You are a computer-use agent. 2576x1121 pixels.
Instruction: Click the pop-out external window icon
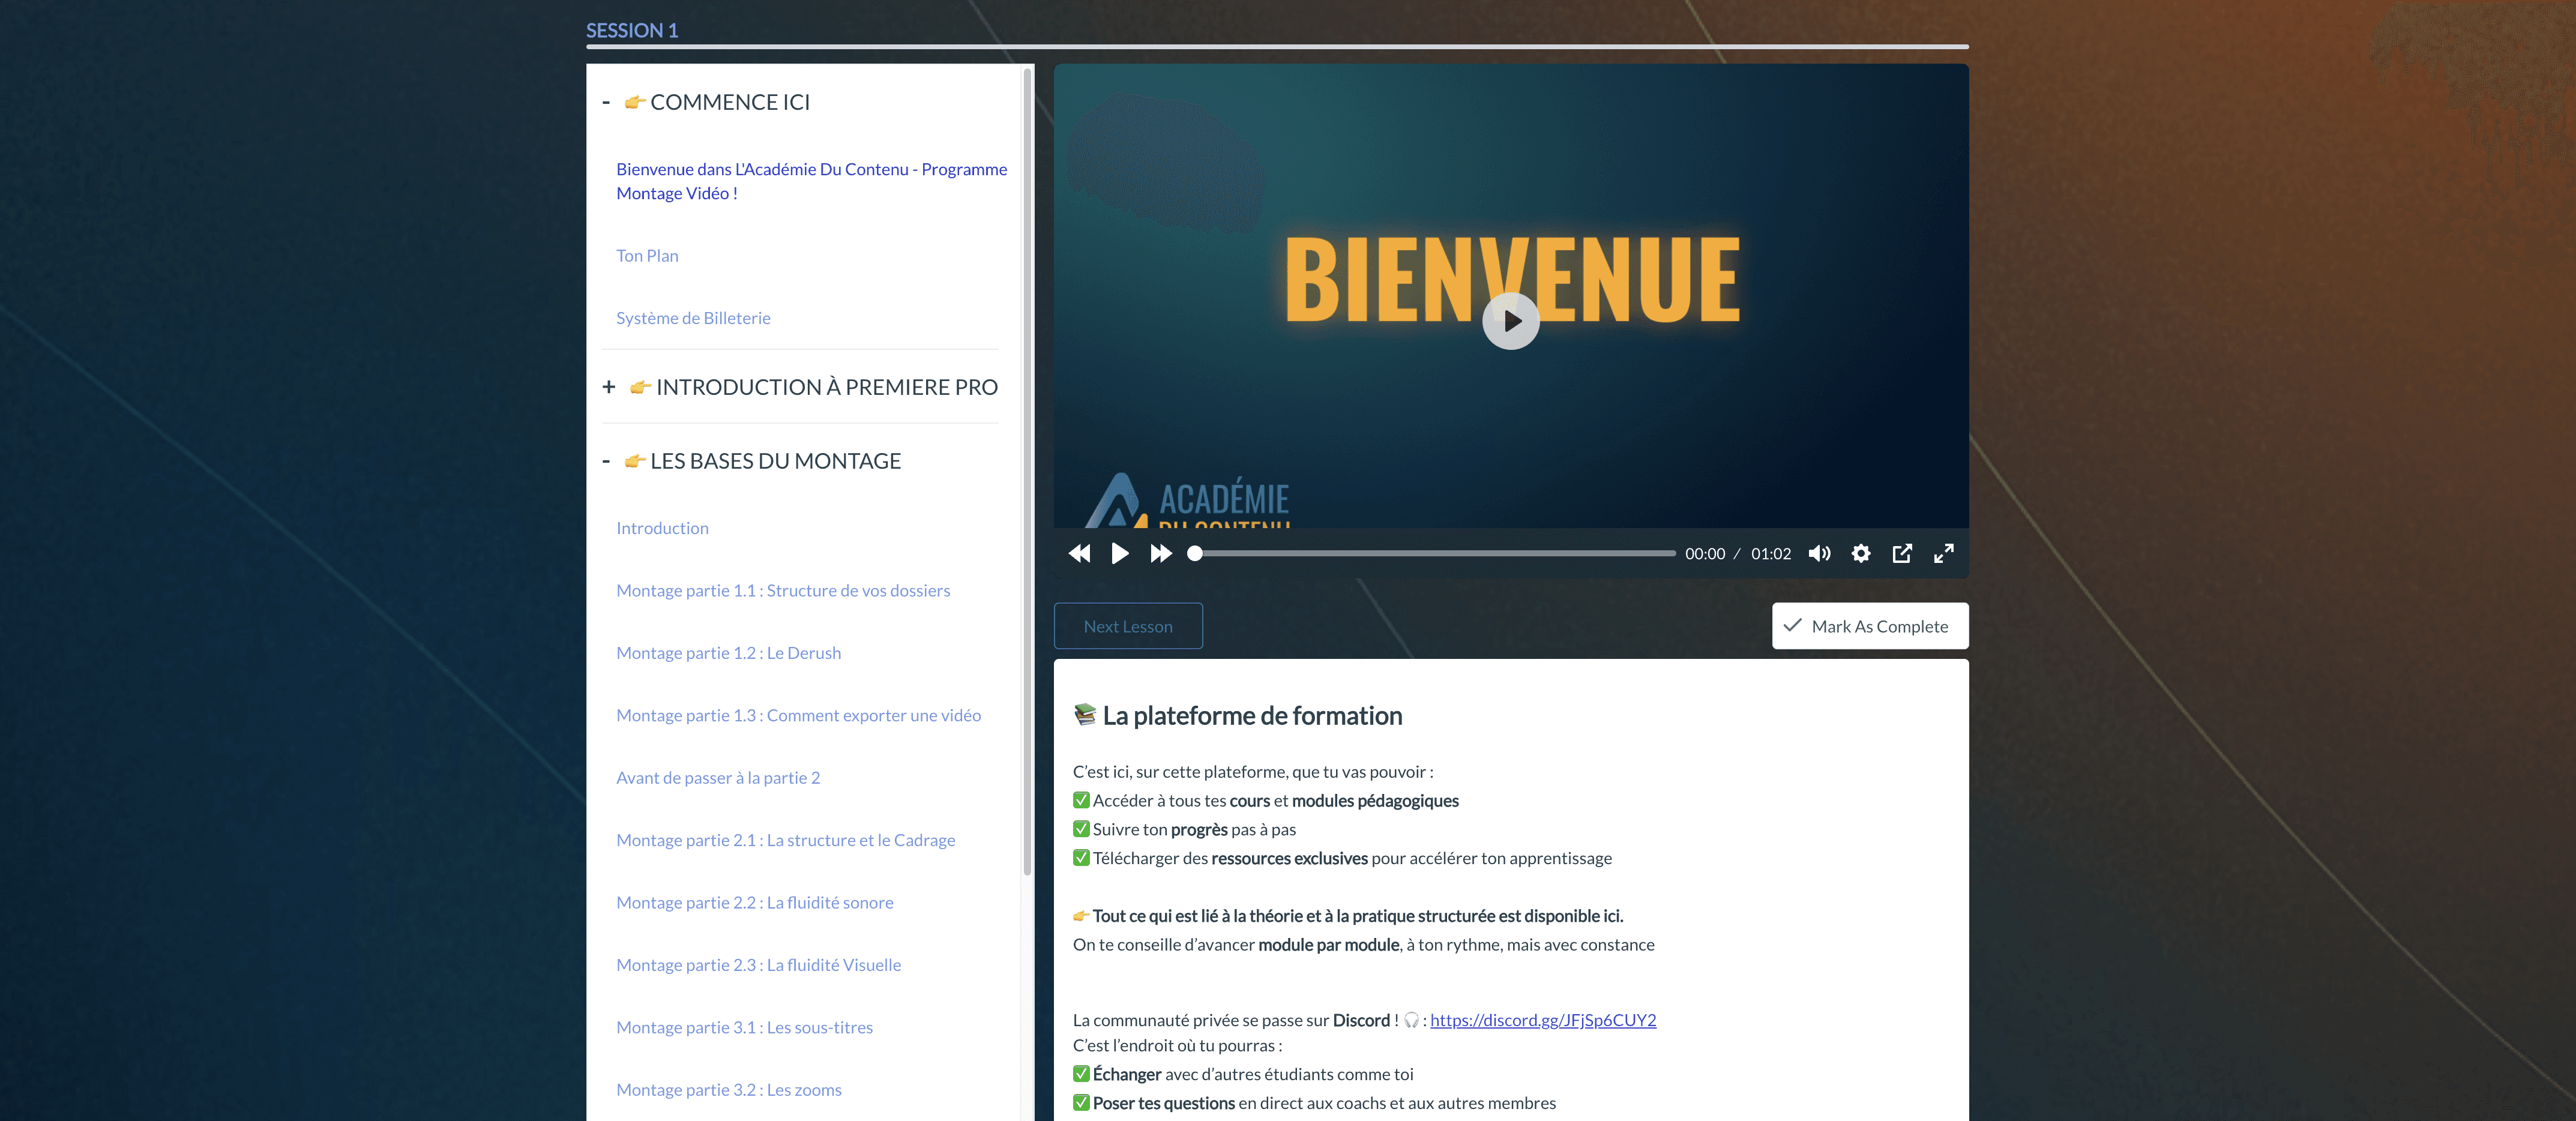click(1902, 553)
